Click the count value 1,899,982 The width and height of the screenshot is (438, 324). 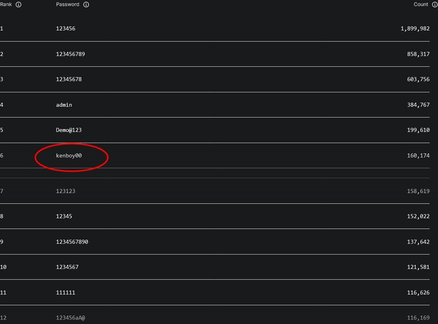point(415,29)
